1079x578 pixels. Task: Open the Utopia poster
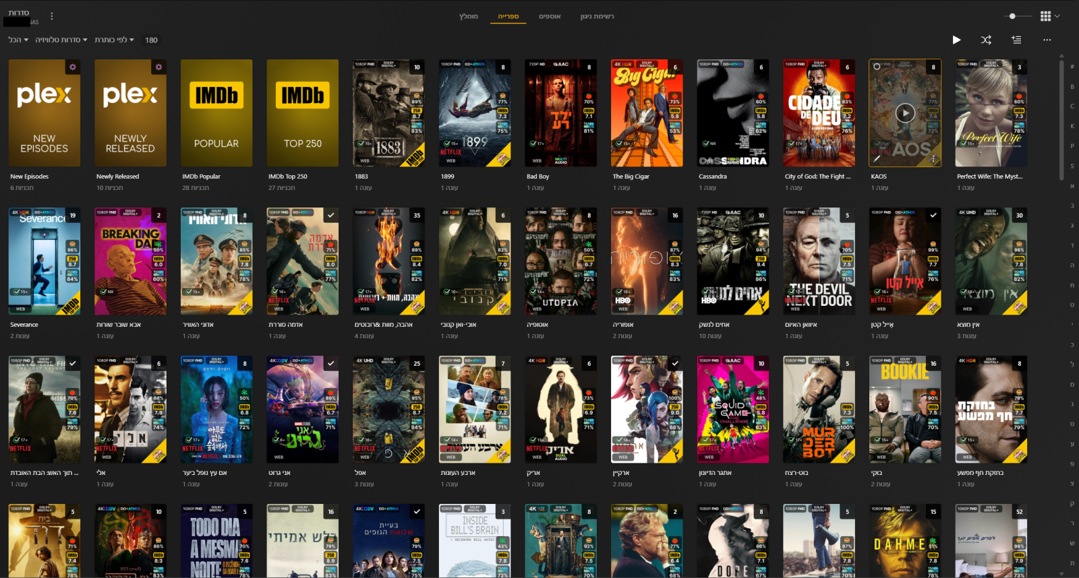tap(561, 261)
